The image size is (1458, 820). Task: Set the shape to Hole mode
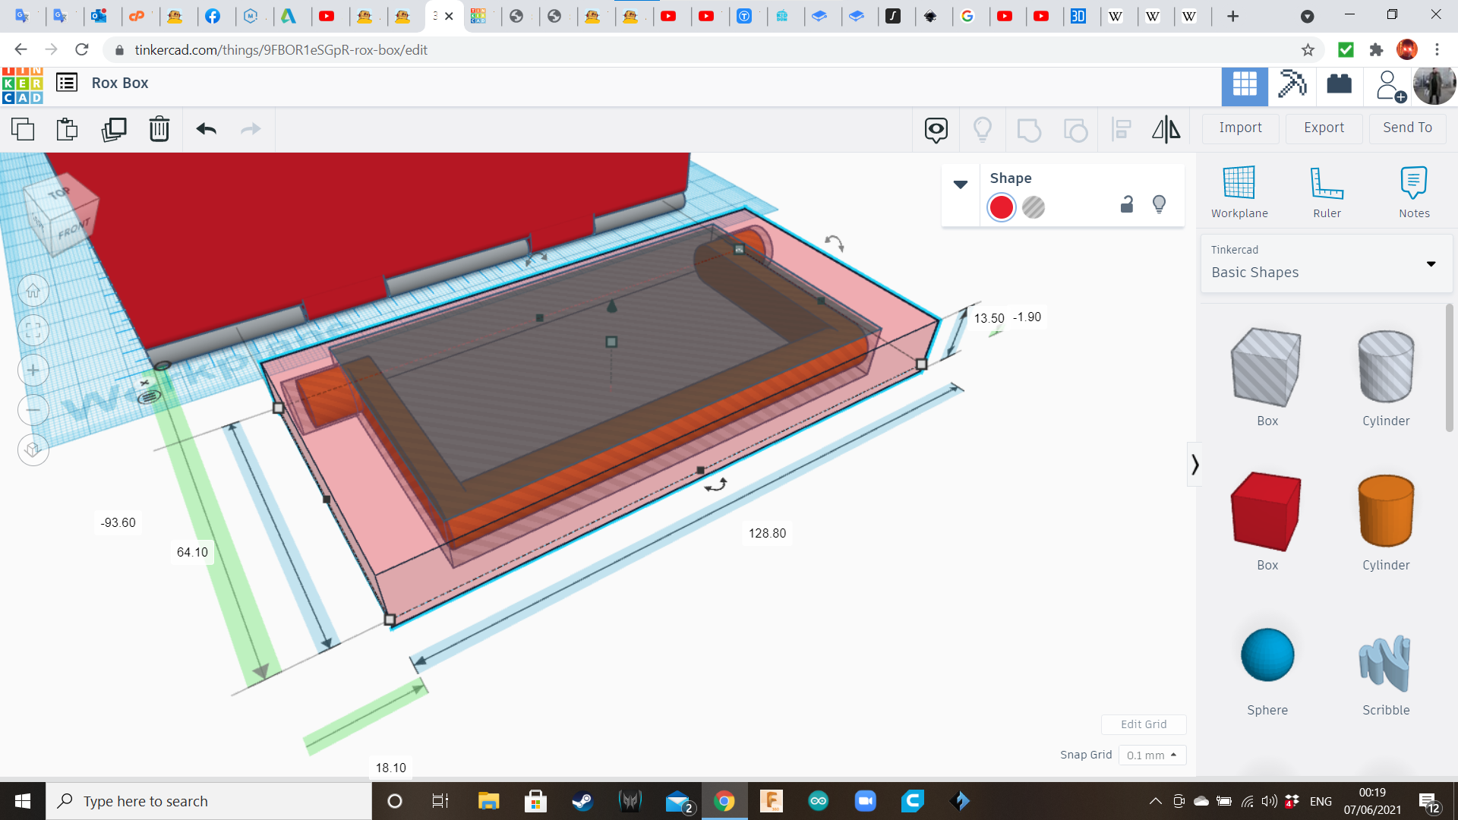click(x=1034, y=207)
